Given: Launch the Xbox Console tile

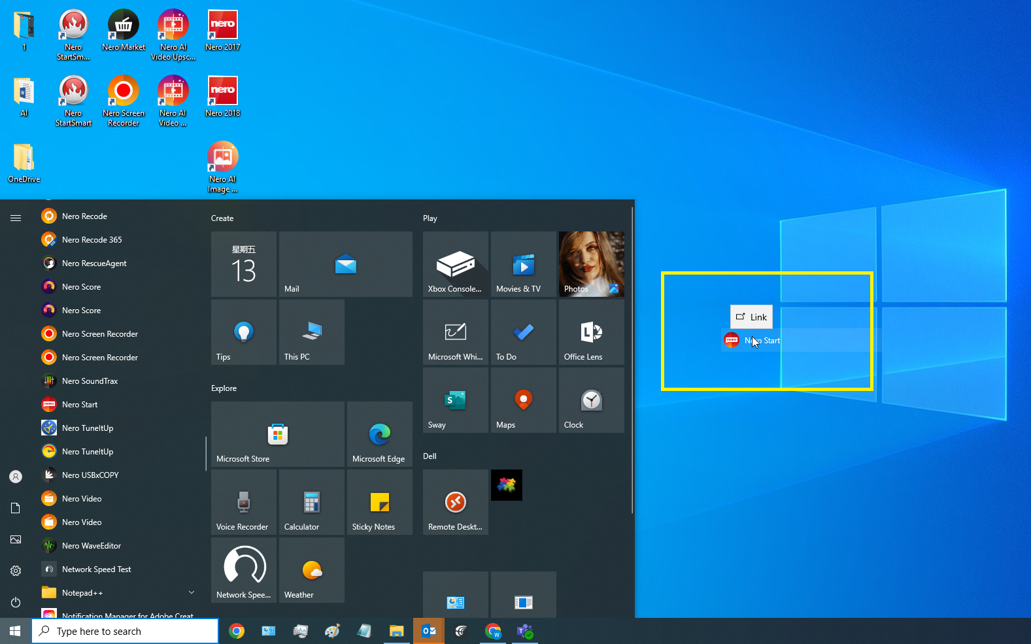Looking at the screenshot, I should point(456,264).
